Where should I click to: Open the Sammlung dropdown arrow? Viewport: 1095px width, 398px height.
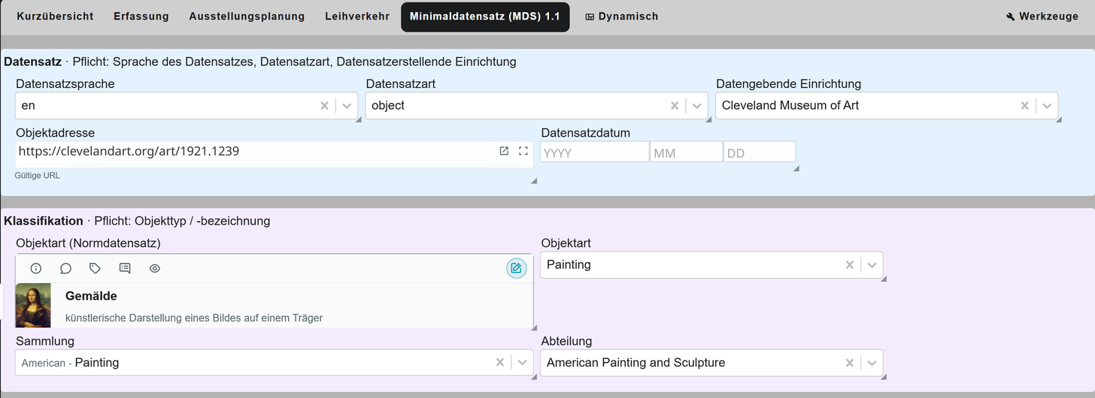click(x=522, y=363)
